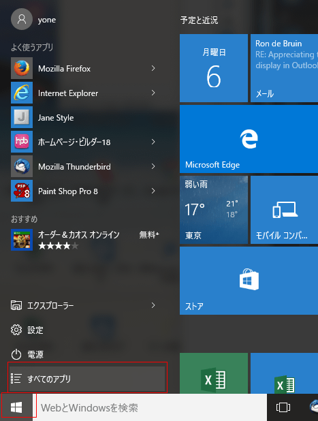Open オーダー＆カオス オンライン suggested app icon

click(22, 240)
